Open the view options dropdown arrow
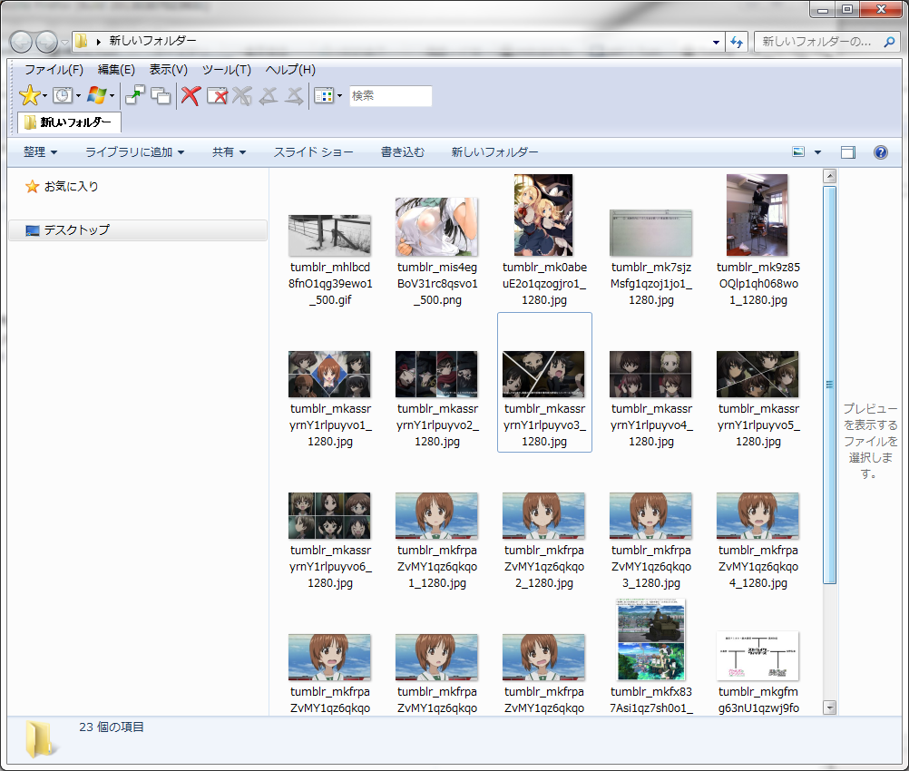Screen dimensions: 909x771 817,152
